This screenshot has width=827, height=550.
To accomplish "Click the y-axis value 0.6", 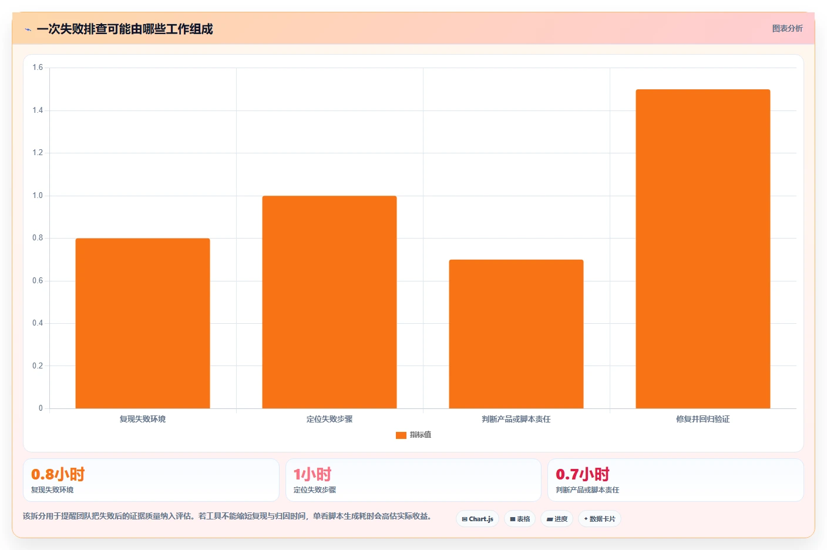I will tap(38, 281).
